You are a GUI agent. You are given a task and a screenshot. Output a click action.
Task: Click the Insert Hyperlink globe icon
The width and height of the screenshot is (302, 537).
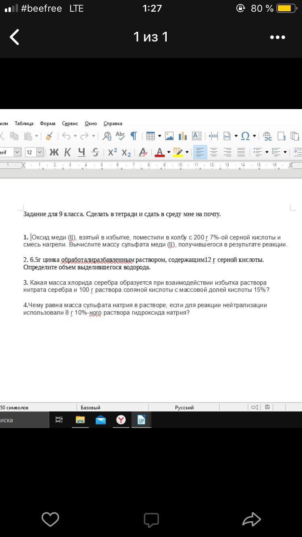coord(267,136)
